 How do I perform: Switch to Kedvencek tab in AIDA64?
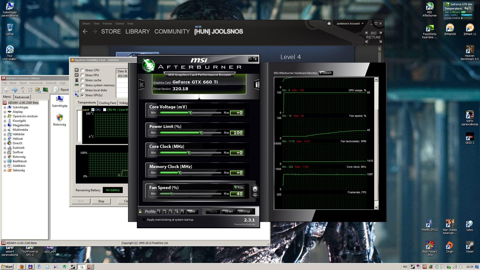(x=22, y=97)
